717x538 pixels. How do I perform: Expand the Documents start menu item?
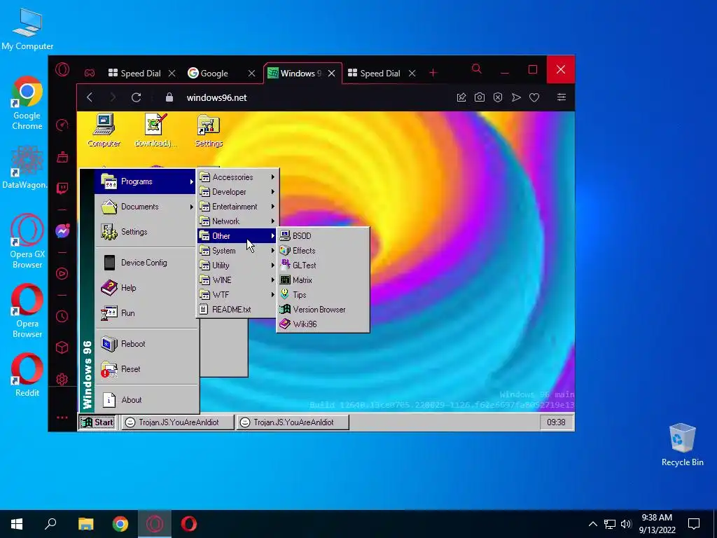(x=146, y=207)
